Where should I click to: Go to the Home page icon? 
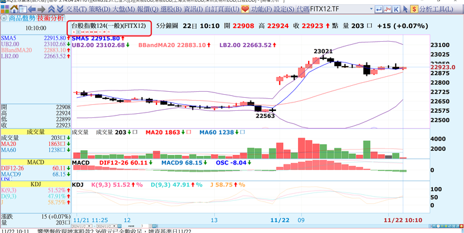pyautogui.click(x=14, y=9)
